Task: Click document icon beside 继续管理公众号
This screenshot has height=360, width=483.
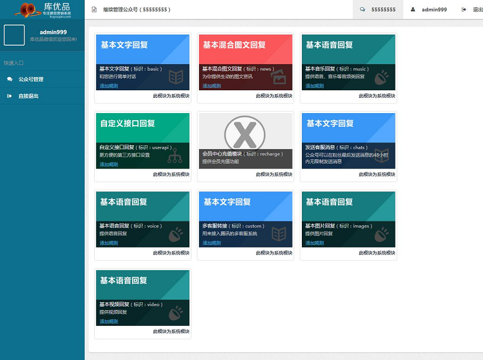Action: (94, 10)
